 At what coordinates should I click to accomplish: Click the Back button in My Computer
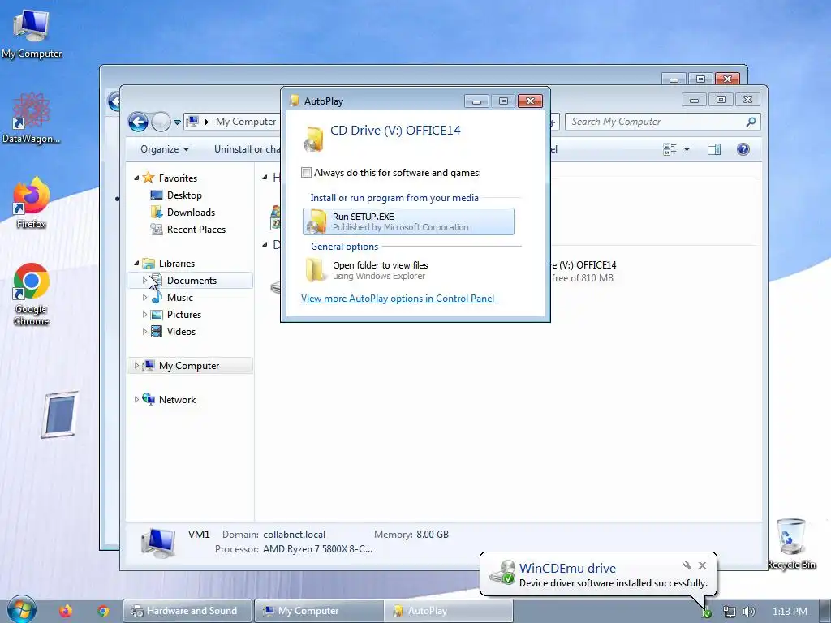[x=138, y=122]
